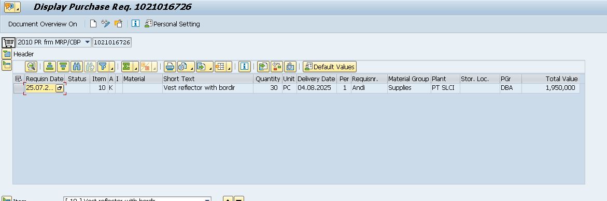Click the greyed Subtotals icon
Viewport: 607px width, 201px height.
coord(145,67)
